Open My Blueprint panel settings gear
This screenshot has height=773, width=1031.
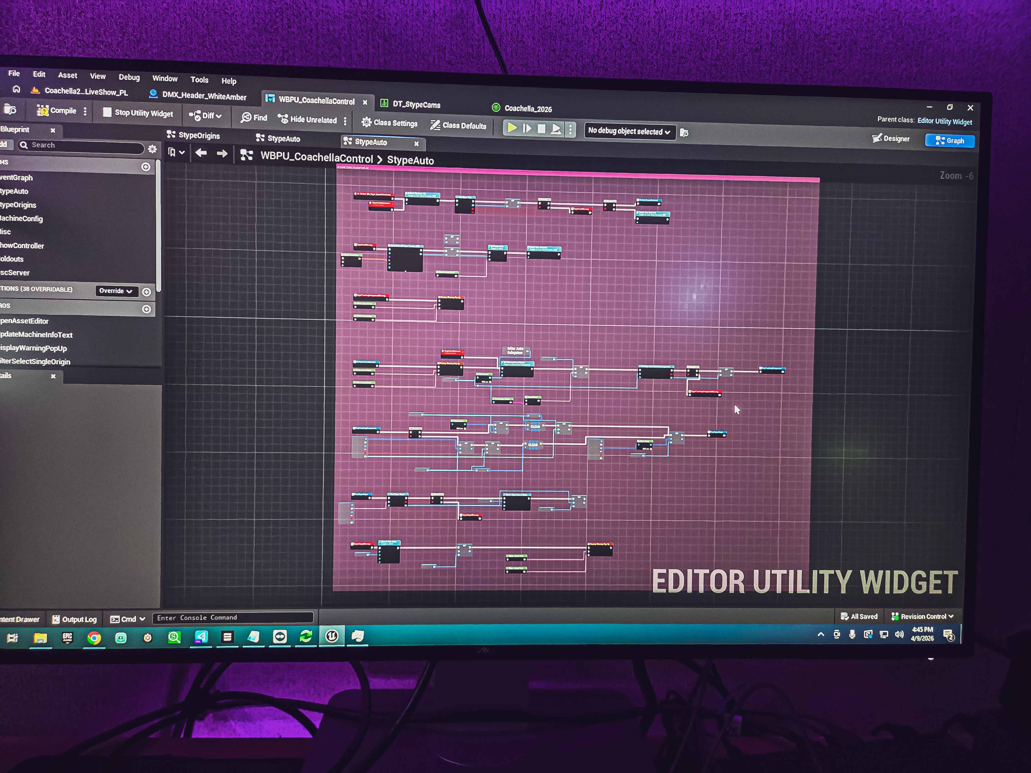click(153, 149)
